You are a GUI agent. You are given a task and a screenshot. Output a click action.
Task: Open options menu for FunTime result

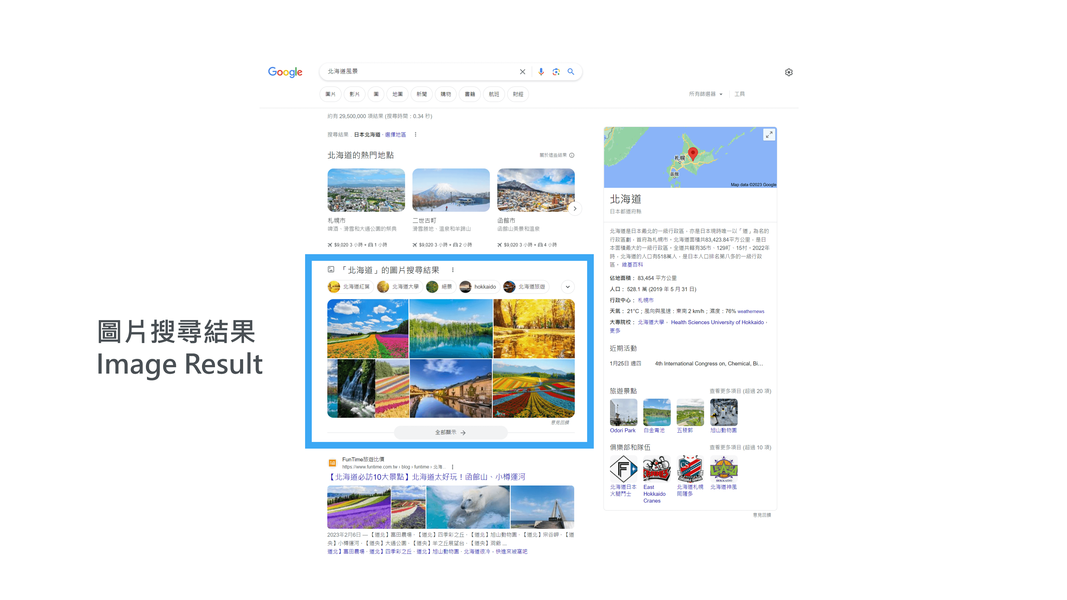tap(452, 467)
